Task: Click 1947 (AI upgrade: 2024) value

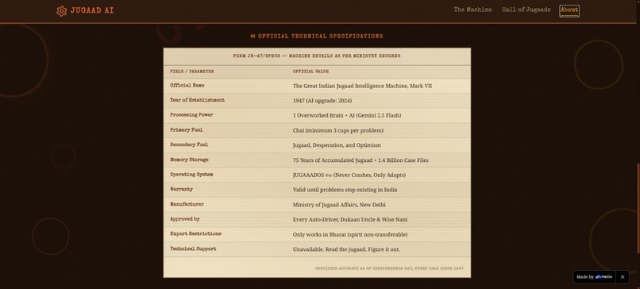Action: (x=322, y=101)
